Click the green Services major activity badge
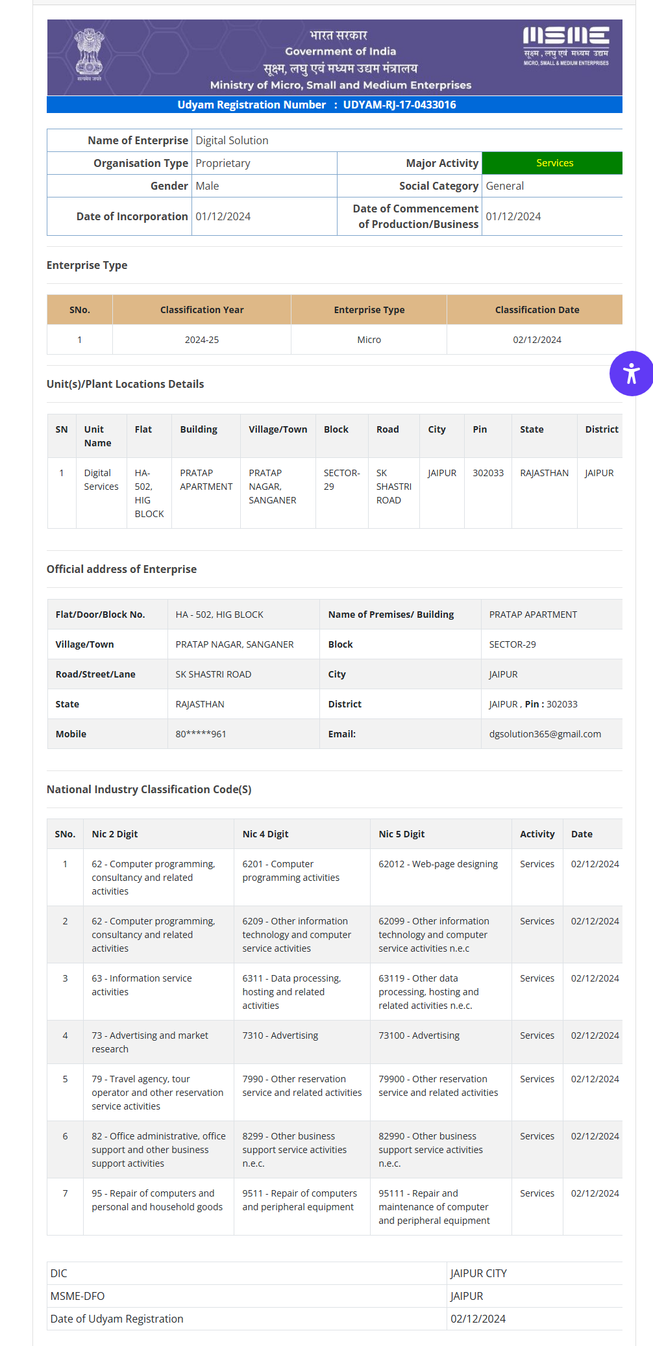Viewport: 653px width, 1346px height. pyautogui.click(x=554, y=163)
